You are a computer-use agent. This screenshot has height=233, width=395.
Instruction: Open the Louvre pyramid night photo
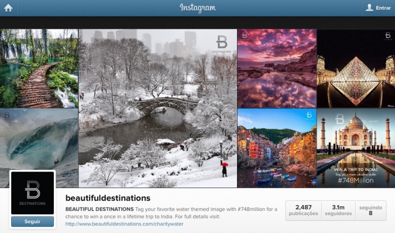[x=355, y=68]
